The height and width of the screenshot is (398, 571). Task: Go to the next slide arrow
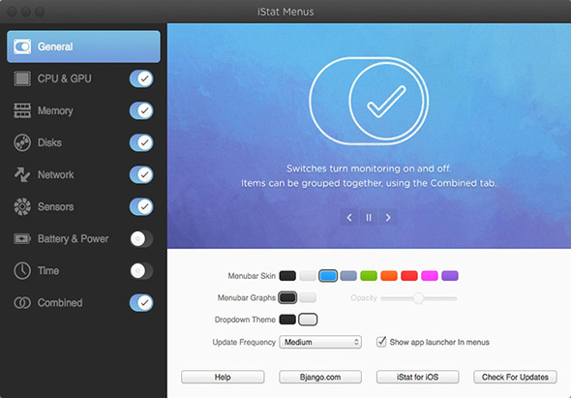click(388, 218)
